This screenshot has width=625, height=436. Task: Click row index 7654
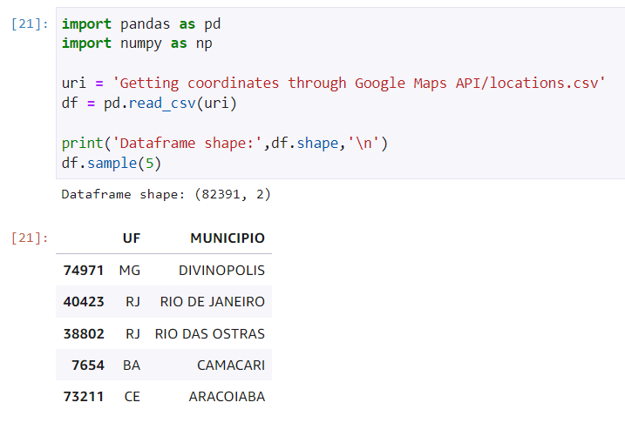[x=88, y=366]
